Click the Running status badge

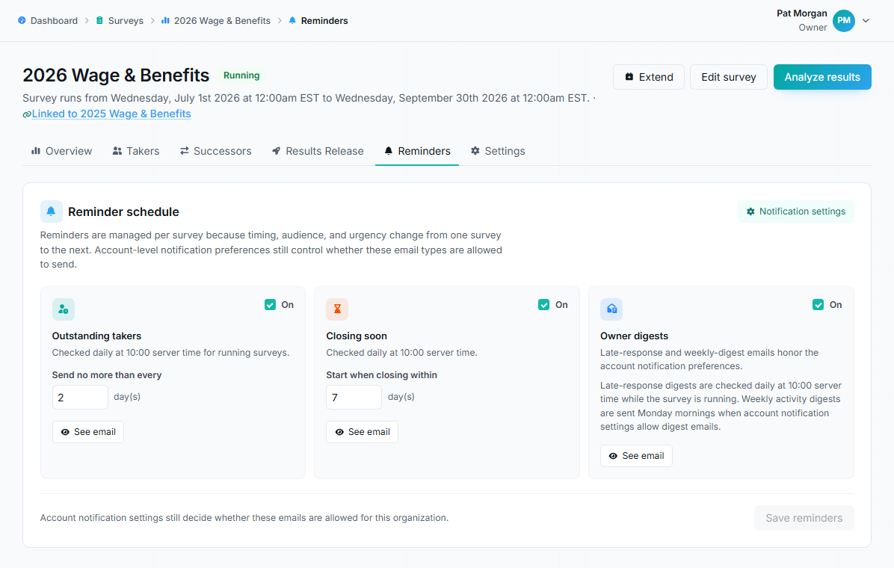point(241,75)
